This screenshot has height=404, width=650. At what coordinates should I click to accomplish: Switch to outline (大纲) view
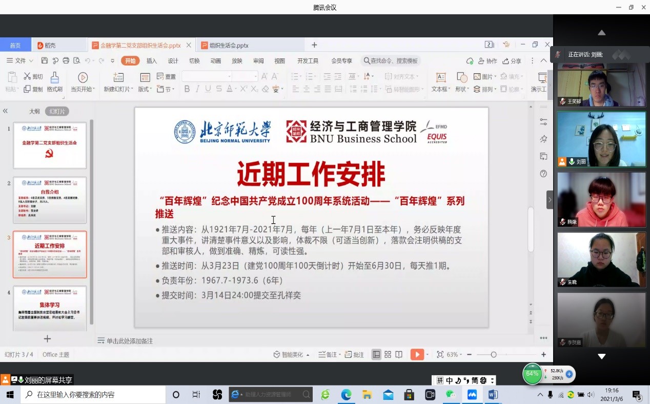point(34,111)
